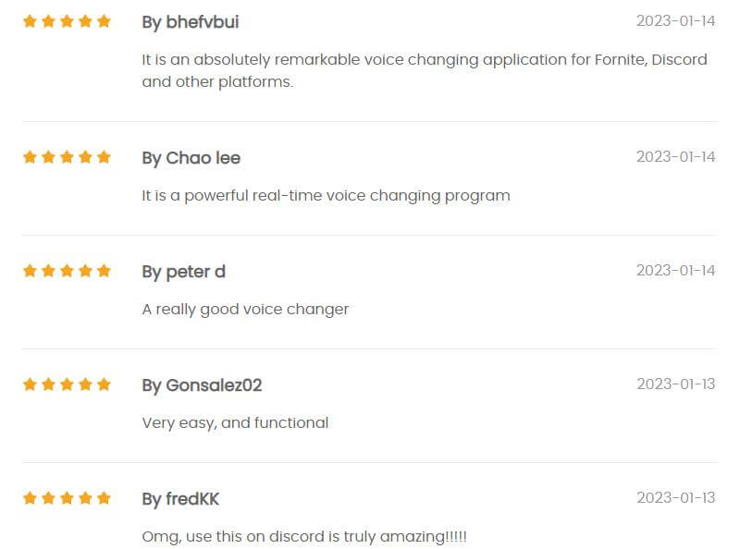This screenshot has height=549, width=740.
Task: Click the third star of Chao lee's rating
Action: tap(67, 157)
